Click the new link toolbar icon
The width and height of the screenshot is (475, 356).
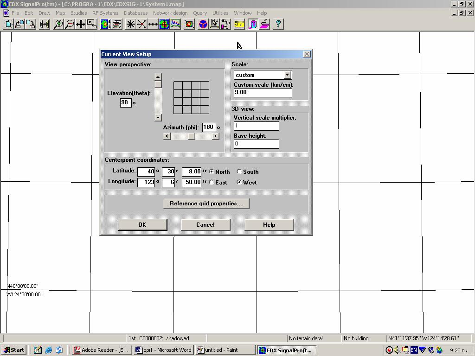(214, 24)
